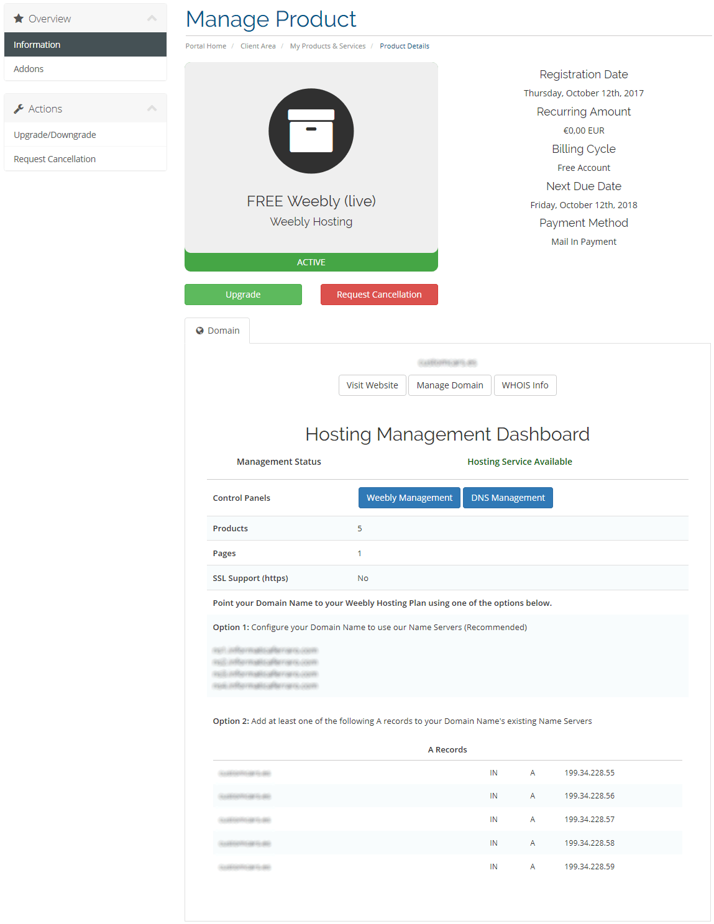Open Addons in the sidebar
The width and height of the screenshot is (714, 924).
pos(85,69)
